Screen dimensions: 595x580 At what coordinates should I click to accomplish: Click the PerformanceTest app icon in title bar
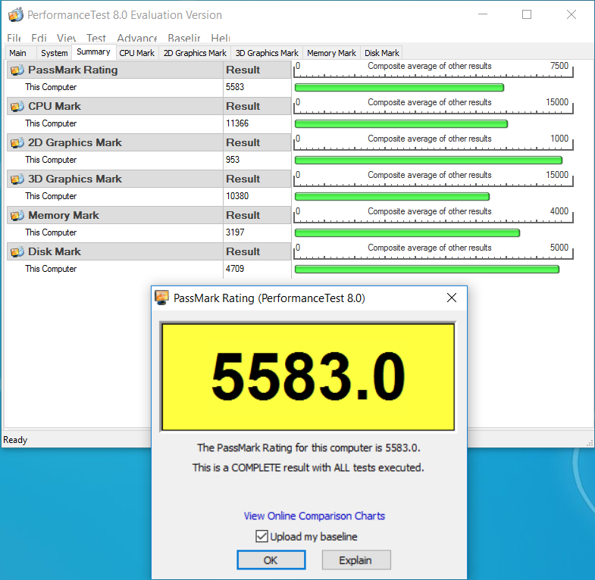[16, 15]
